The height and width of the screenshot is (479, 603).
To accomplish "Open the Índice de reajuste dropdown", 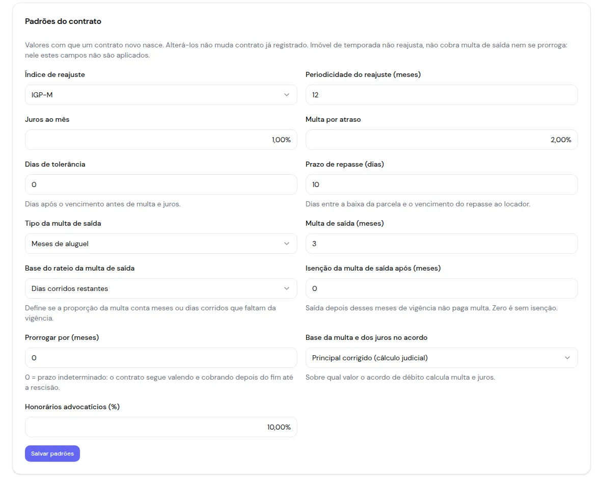I will click(161, 95).
